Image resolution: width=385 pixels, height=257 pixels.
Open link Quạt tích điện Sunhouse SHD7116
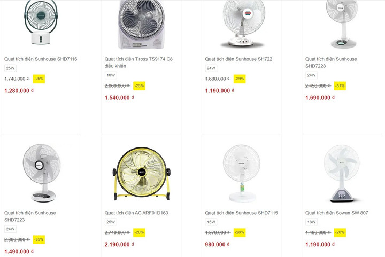click(x=41, y=59)
